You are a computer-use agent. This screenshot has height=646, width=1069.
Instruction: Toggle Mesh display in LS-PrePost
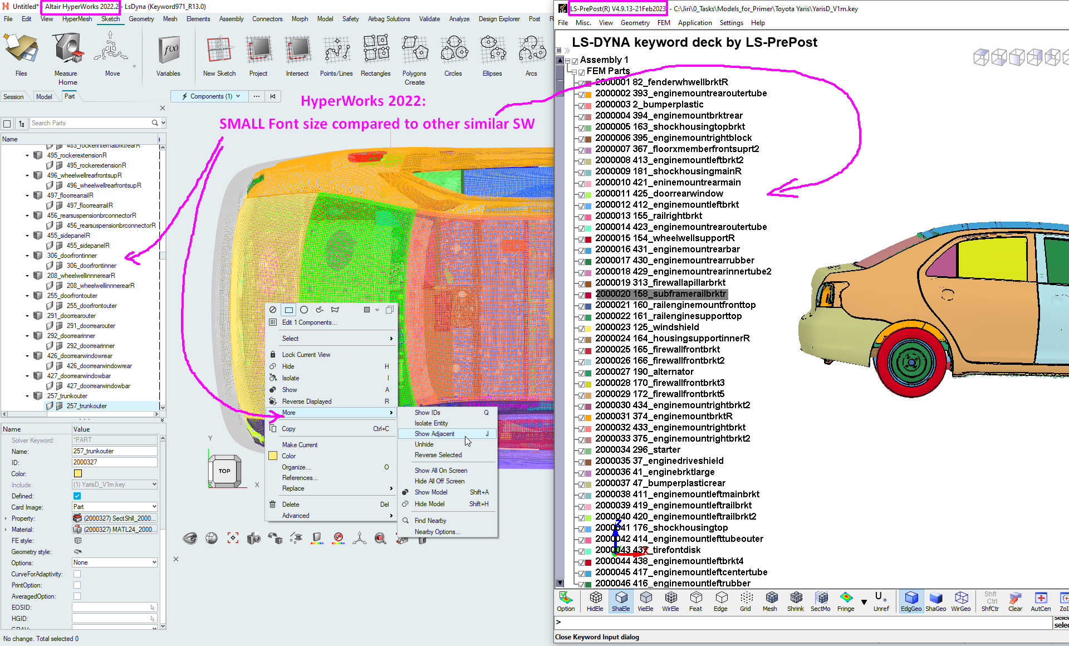click(x=770, y=601)
